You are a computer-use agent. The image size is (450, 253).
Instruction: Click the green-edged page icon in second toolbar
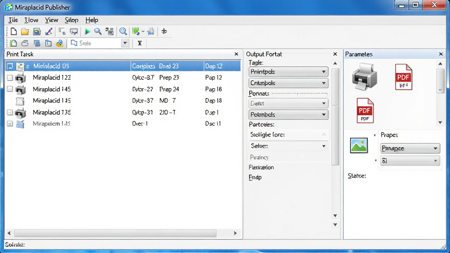13,43
